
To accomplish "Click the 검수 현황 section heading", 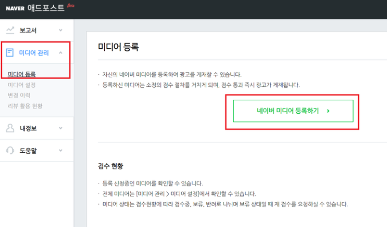I will click(110, 166).
